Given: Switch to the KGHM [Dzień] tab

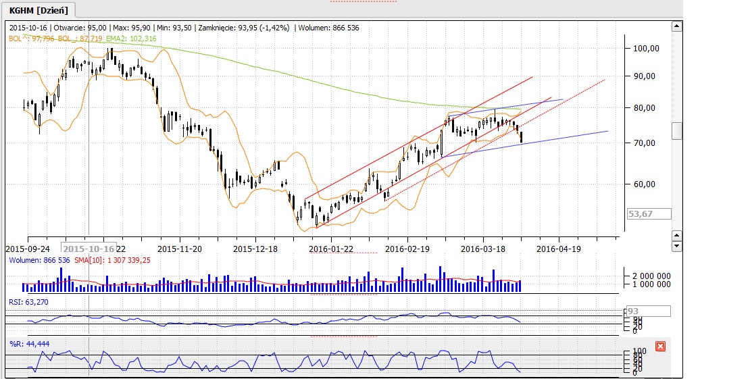Looking at the screenshot, I should coord(38,9).
